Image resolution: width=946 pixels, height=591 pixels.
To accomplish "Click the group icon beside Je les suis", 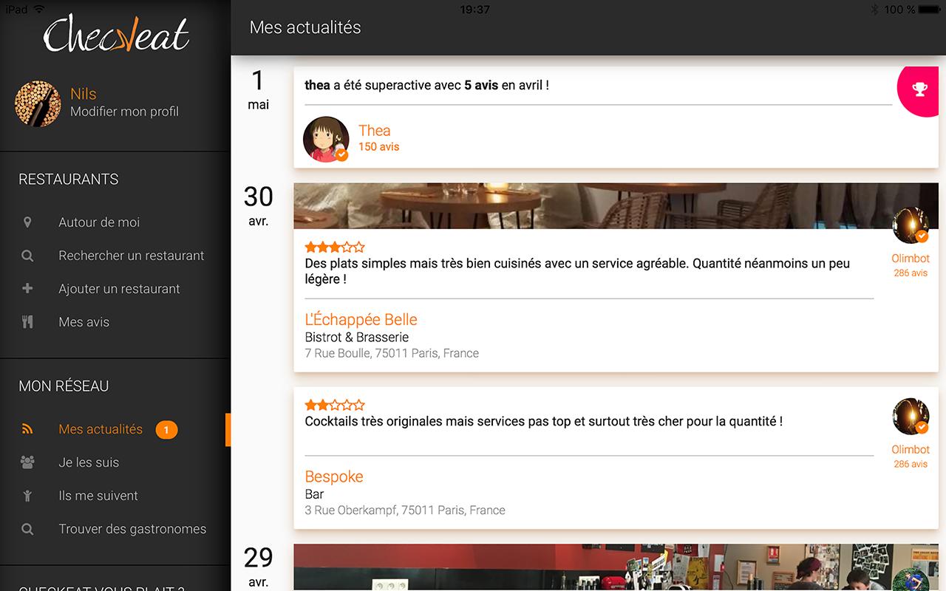I will point(27,462).
